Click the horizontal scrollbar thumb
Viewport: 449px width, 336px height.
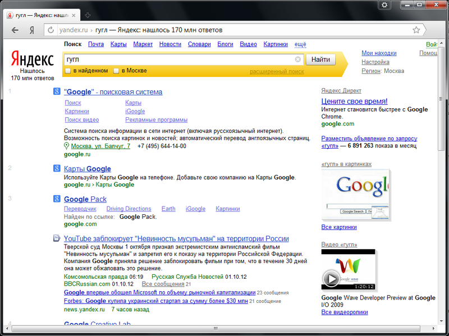point(216,328)
